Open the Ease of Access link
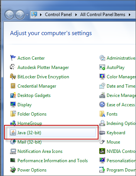The width and height of the screenshot is (136, 176). click(x=121, y=105)
